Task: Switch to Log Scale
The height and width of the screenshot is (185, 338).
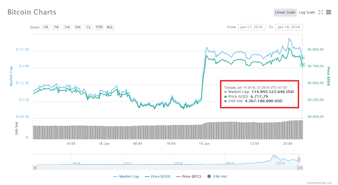Action: pyautogui.click(x=307, y=12)
